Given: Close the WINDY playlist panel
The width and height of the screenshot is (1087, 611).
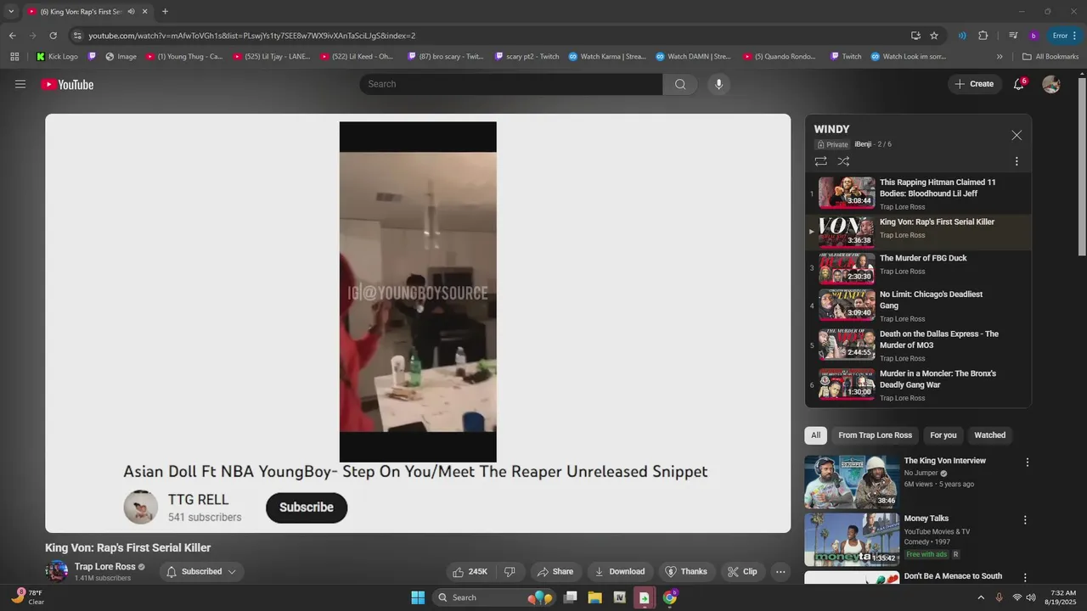Looking at the screenshot, I should tap(1017, 135).
